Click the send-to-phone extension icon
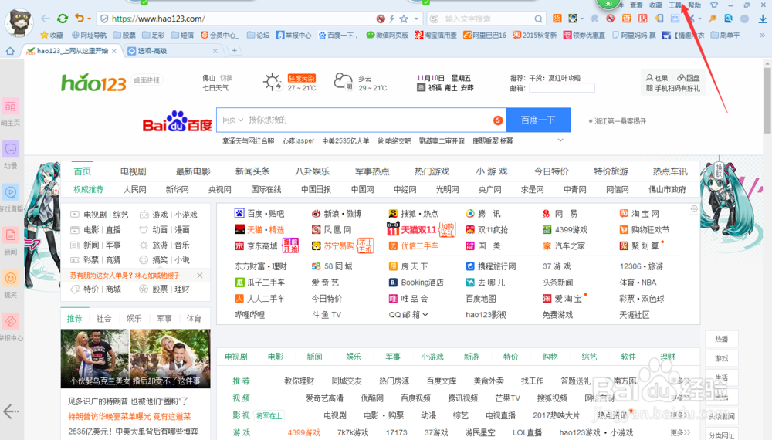 tap(659, 19)
